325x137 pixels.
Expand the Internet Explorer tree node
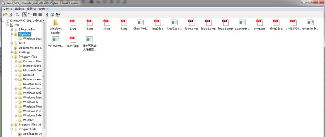16,66
